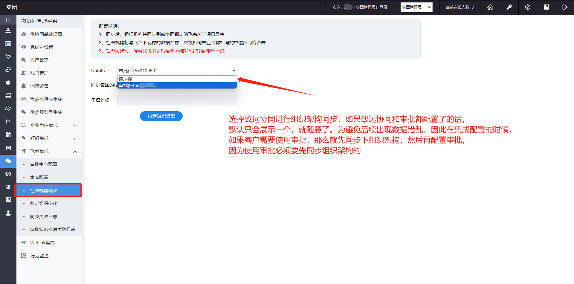Viewport: 574px width, 284px height.
Task: Open WeLink集成 menu item
Action: [49, 243]
